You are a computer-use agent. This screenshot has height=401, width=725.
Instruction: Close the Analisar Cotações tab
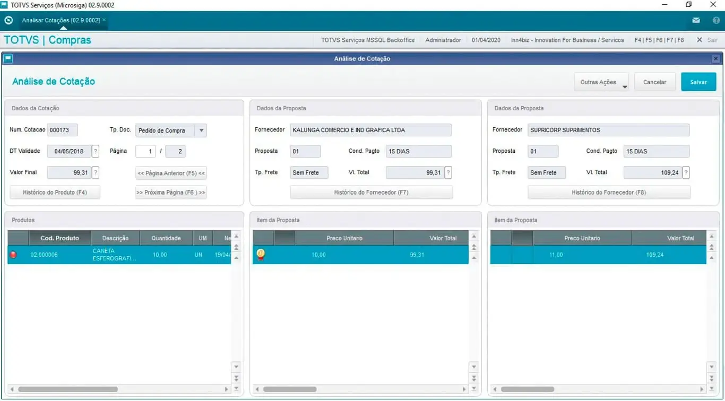coord(104,20)
